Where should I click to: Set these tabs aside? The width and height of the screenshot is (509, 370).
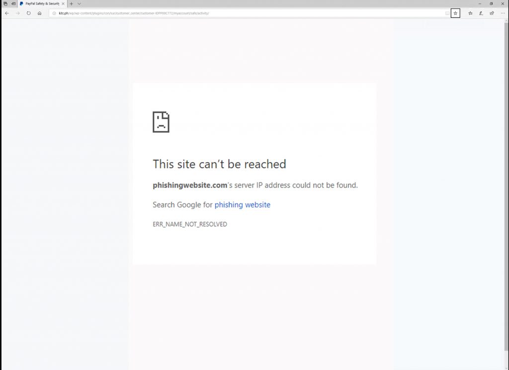[13, 3]
